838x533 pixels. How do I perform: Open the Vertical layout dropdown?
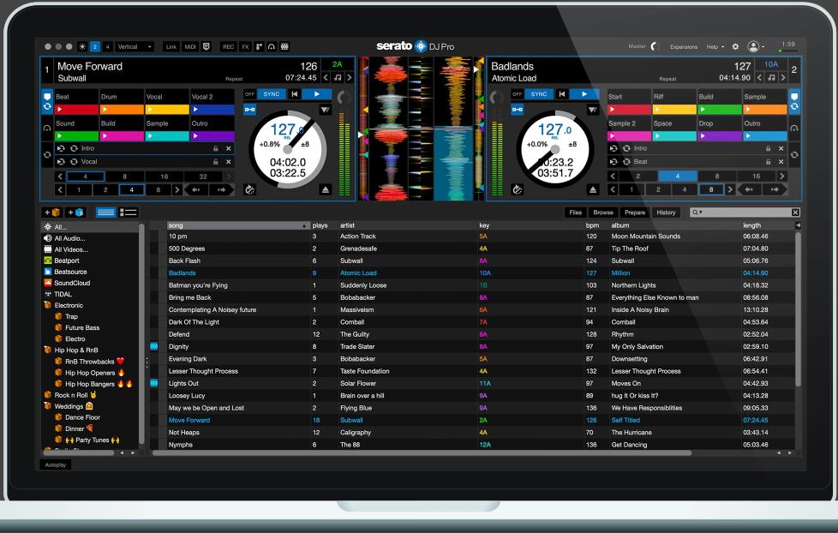tap(135, 46)
